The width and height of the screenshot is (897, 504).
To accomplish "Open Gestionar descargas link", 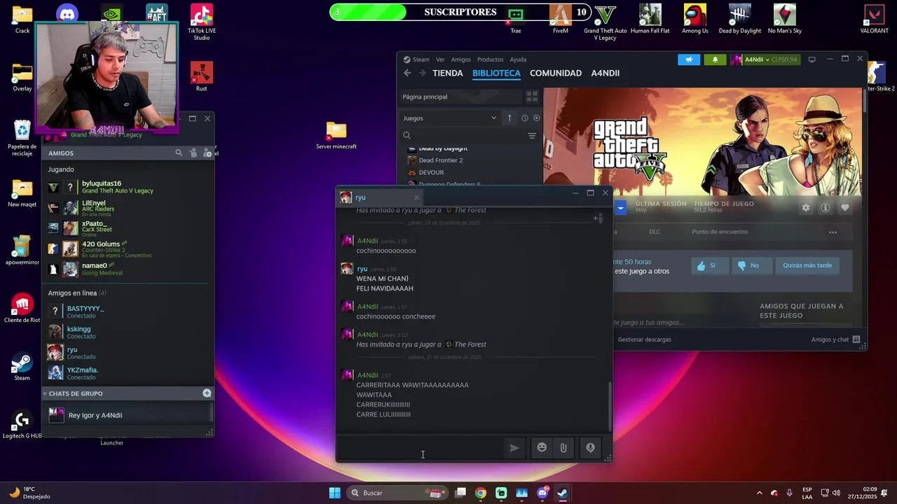I will pyautogui.click(x=644, y=339).
